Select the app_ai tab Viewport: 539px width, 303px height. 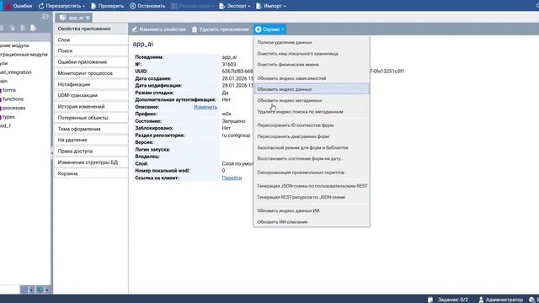[x=72, y=18]
